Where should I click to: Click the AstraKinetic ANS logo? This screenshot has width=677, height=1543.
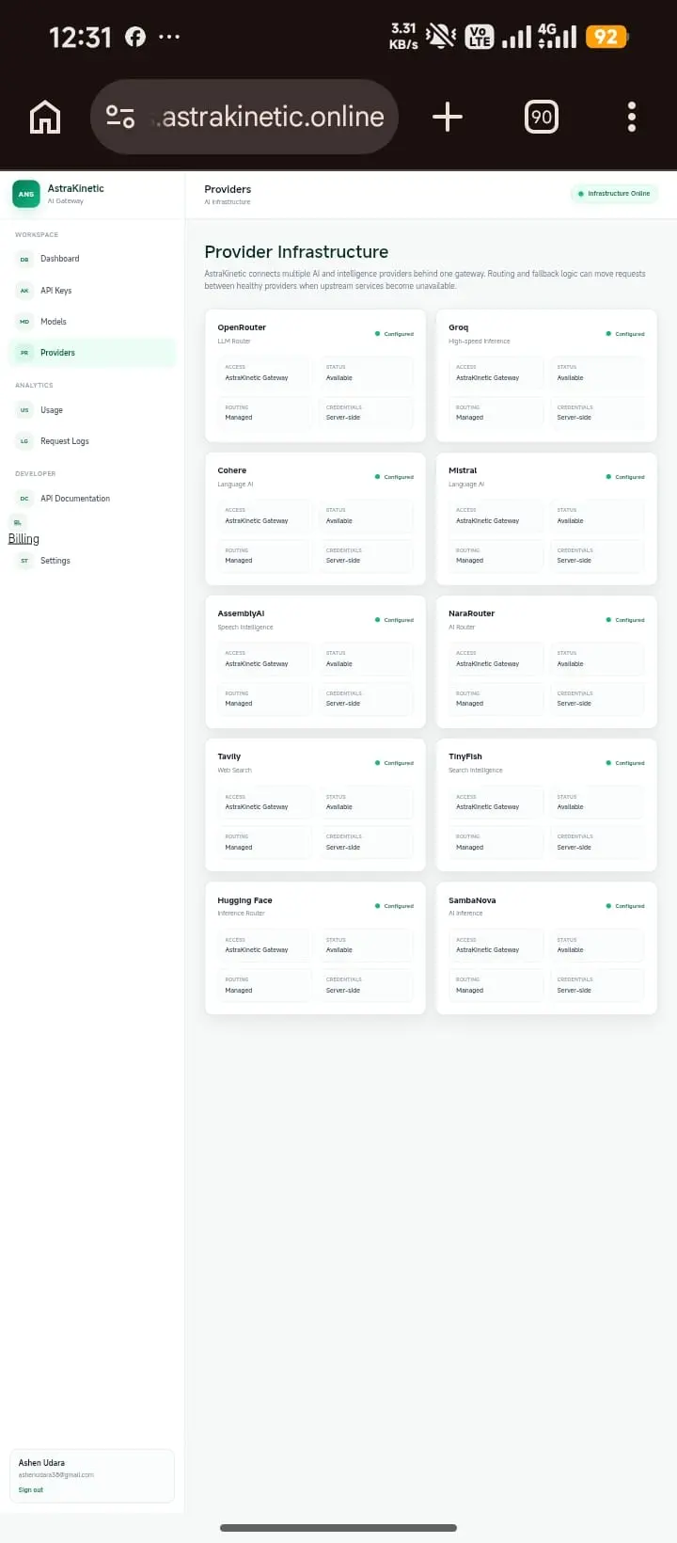pos(26,194)
